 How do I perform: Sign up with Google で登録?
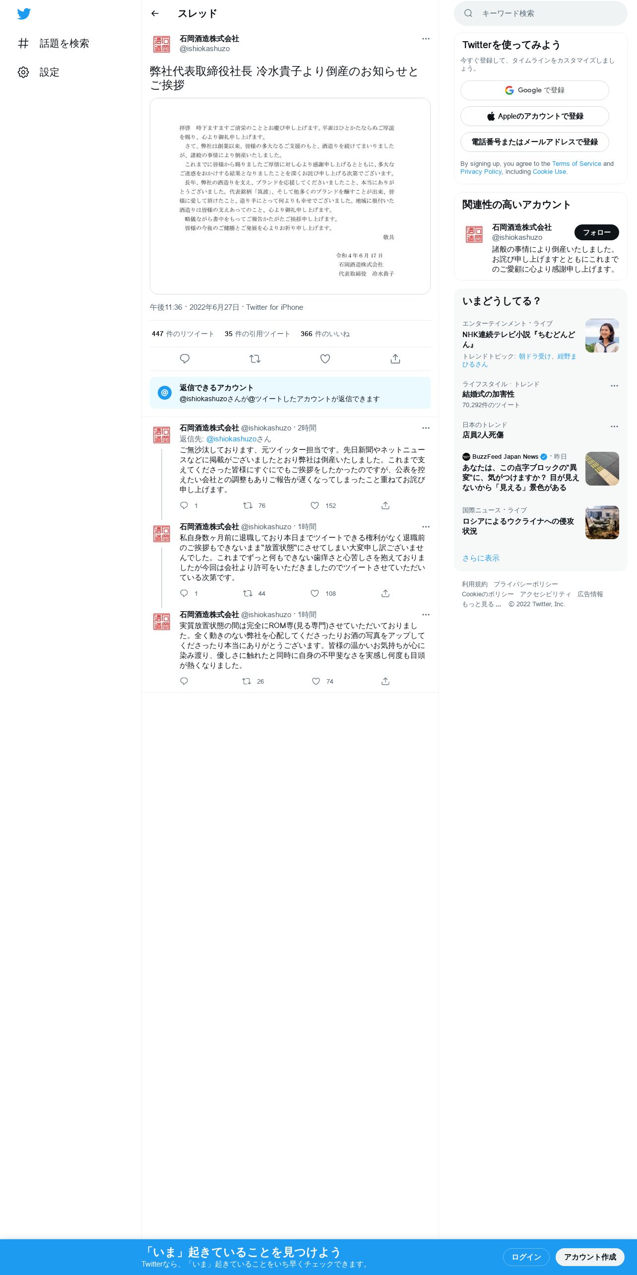pyautogui.click(x=535, y=90)
